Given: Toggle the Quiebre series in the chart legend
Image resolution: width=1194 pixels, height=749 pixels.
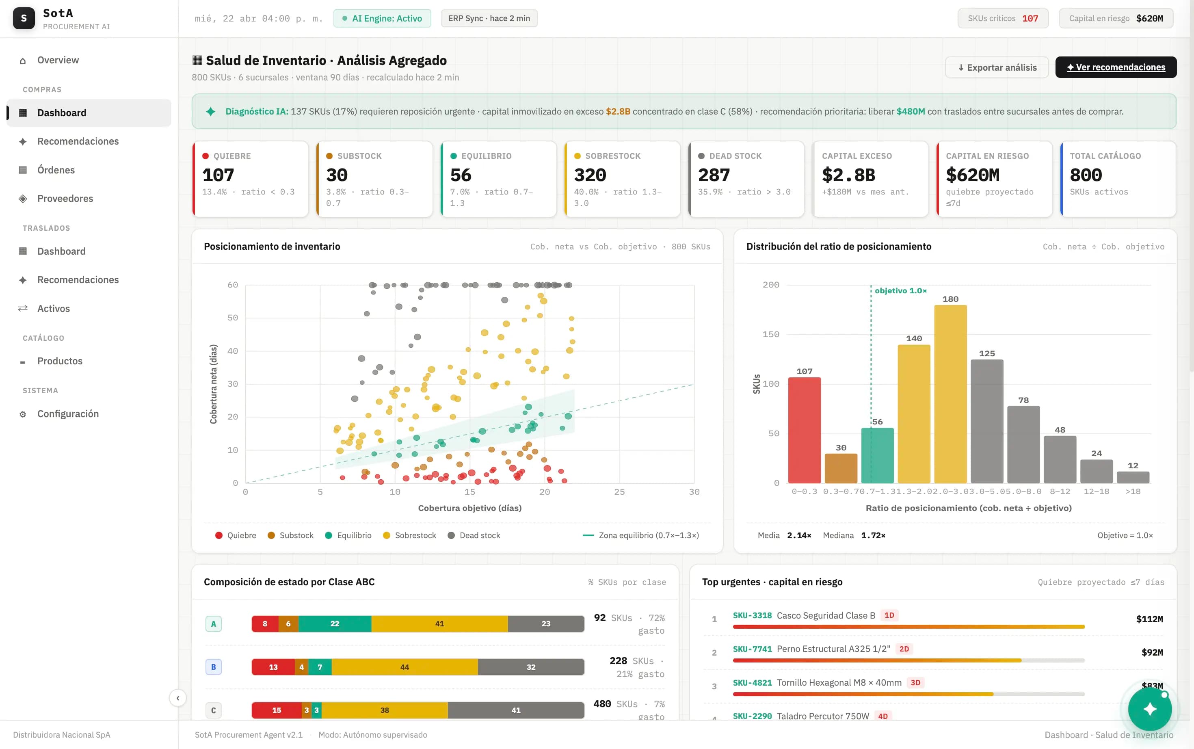Looking at the screenshot, I should pos(236,535).
